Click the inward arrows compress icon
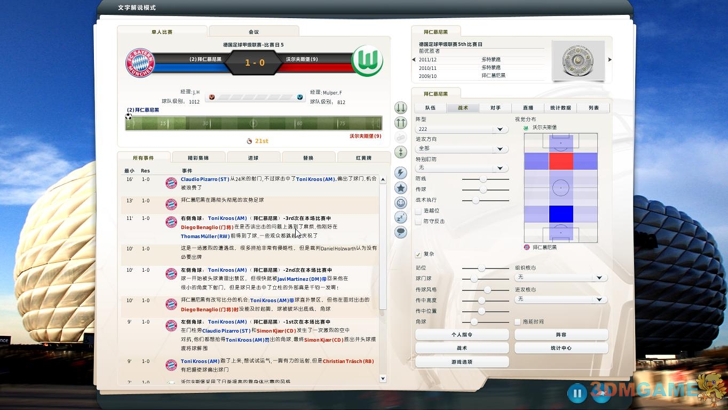Viewport: 728px width, 410px height. [400, 152]
